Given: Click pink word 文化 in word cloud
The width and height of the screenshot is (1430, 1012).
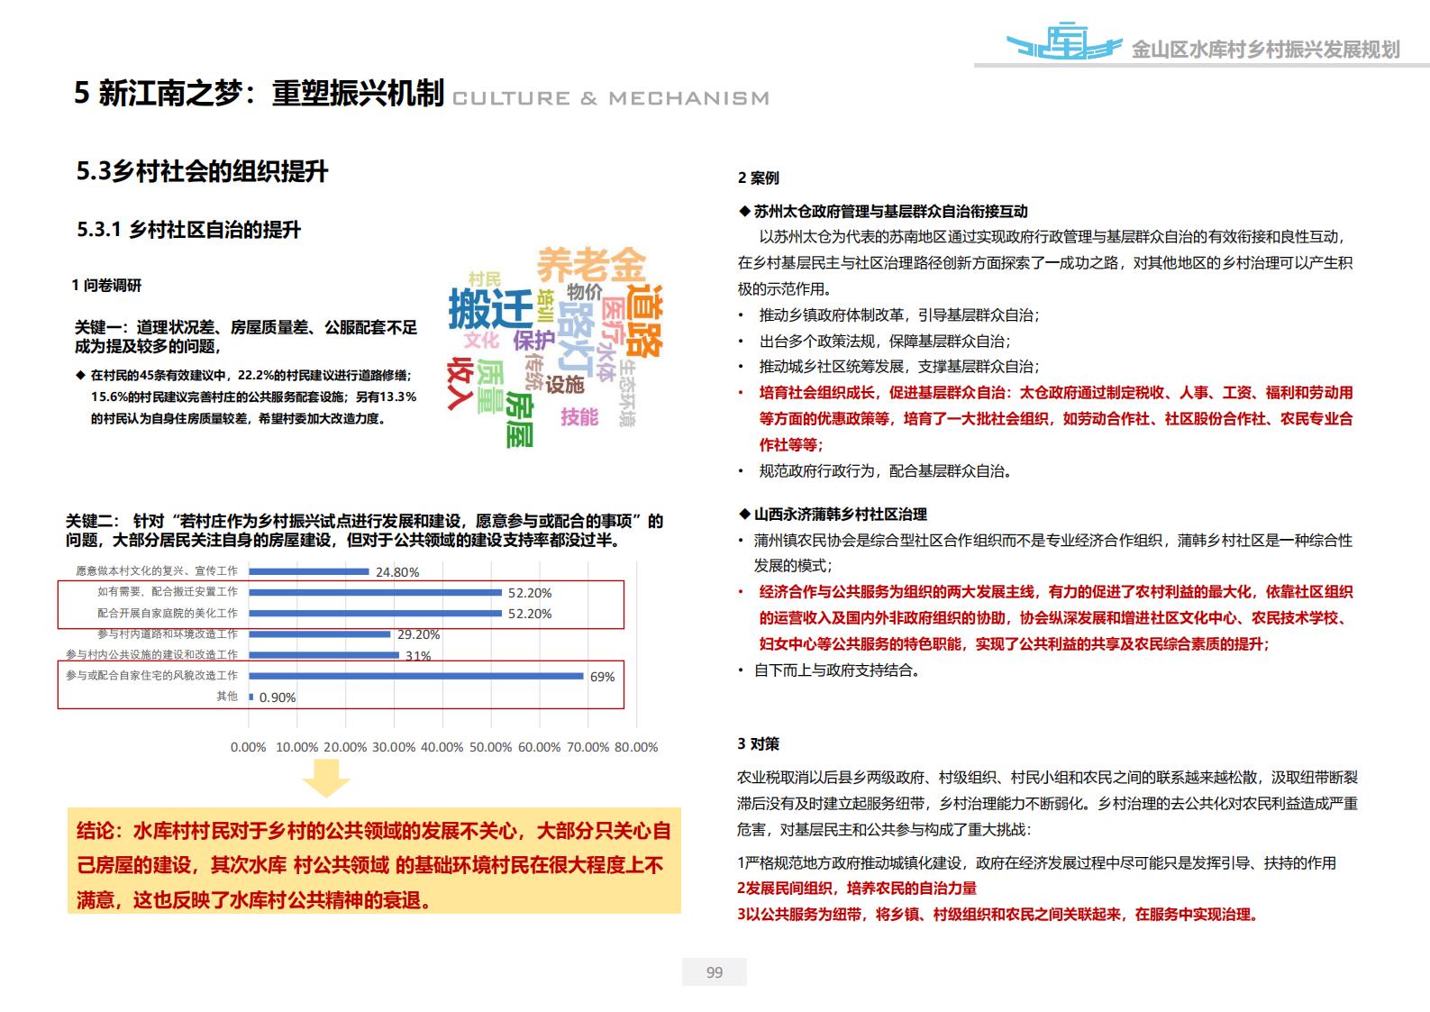Looking at the screenshot, I should click(x=481, y=340).
